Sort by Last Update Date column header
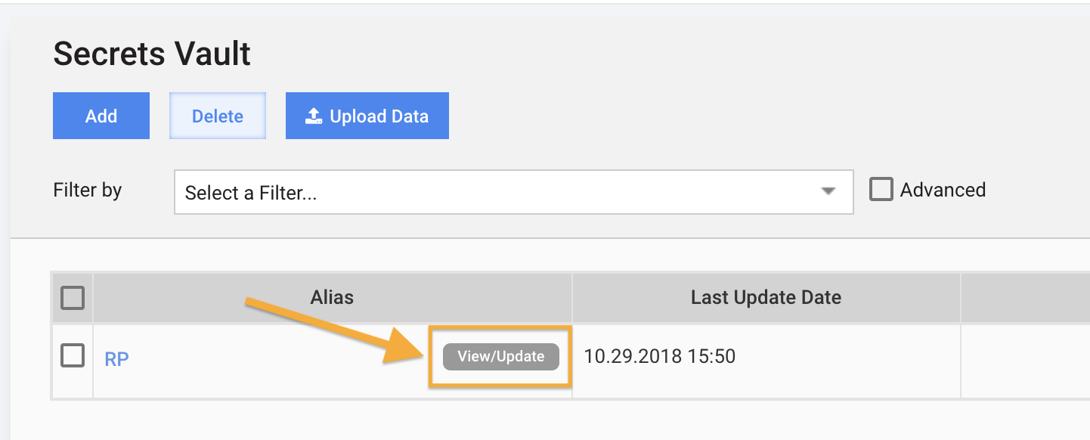The width and height of the screenshot is (1090, 440). point(766,297)
